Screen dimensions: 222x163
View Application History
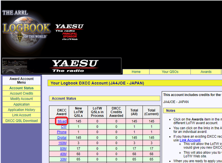coord(22,110)
